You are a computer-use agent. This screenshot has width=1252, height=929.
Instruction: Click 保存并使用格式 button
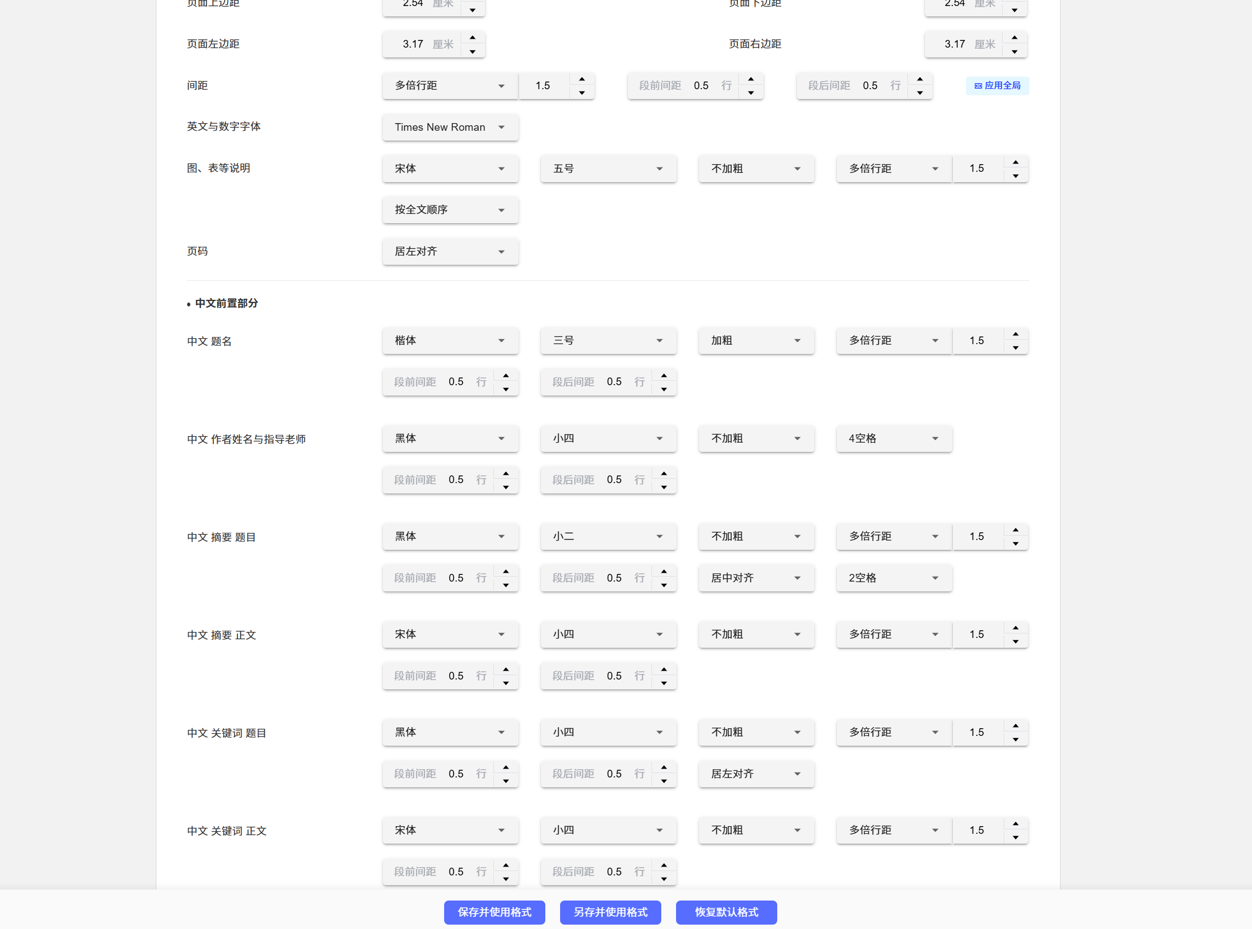tap(494, 912)
